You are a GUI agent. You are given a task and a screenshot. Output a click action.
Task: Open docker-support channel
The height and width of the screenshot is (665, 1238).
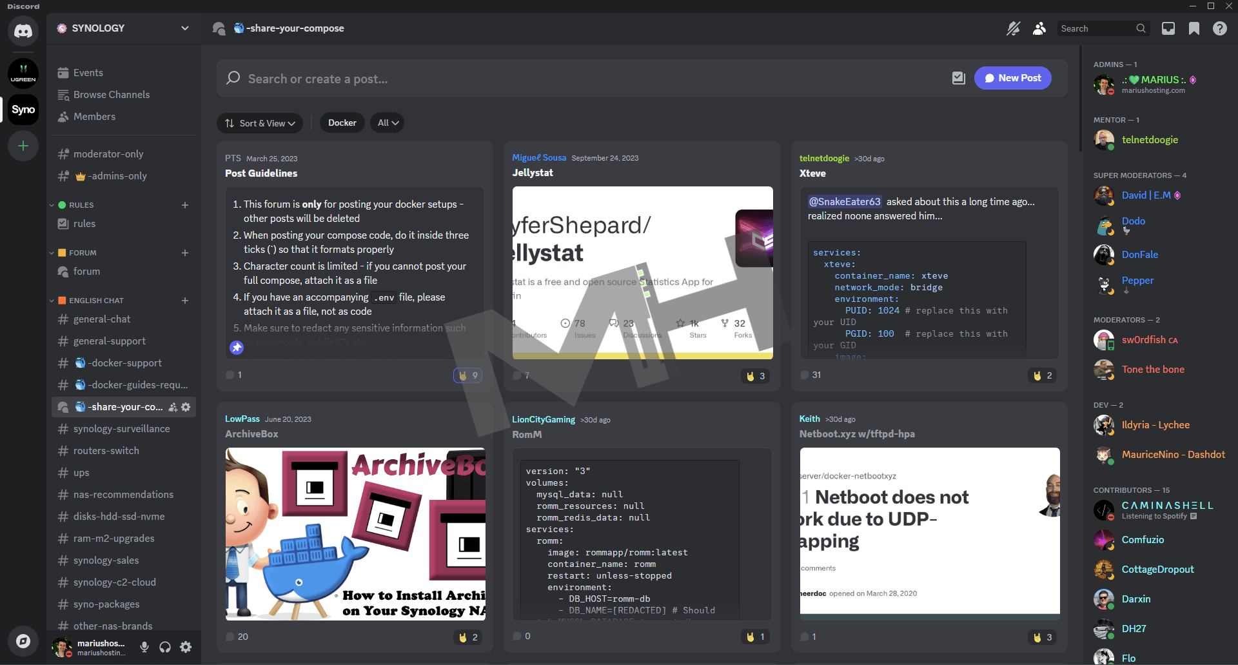(124, 363)
